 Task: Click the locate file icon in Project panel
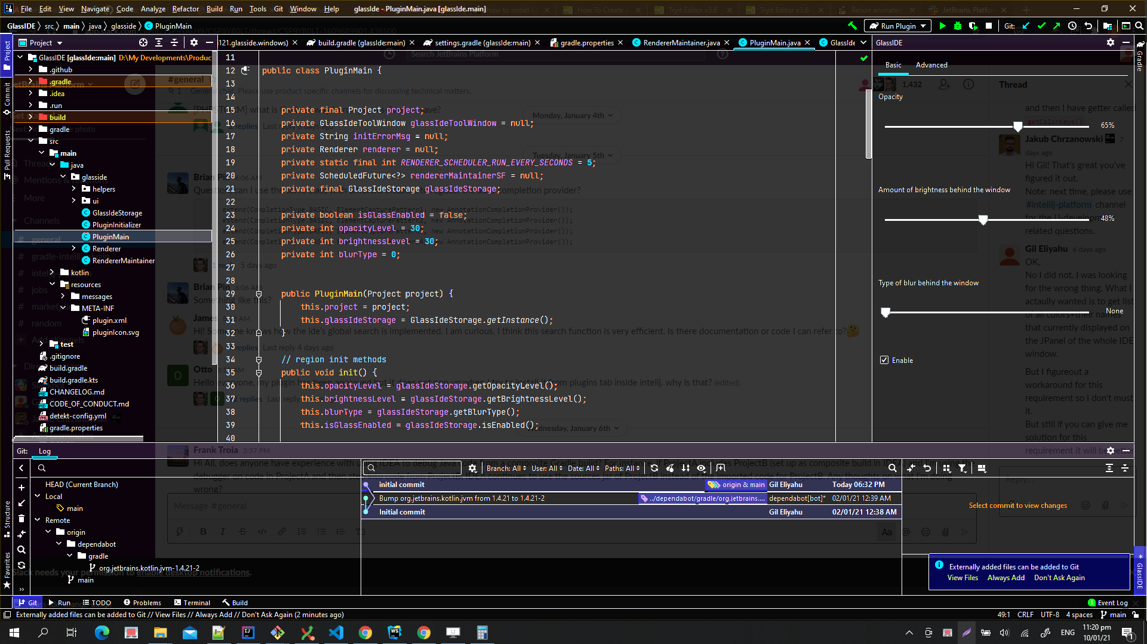click(143, 42)
